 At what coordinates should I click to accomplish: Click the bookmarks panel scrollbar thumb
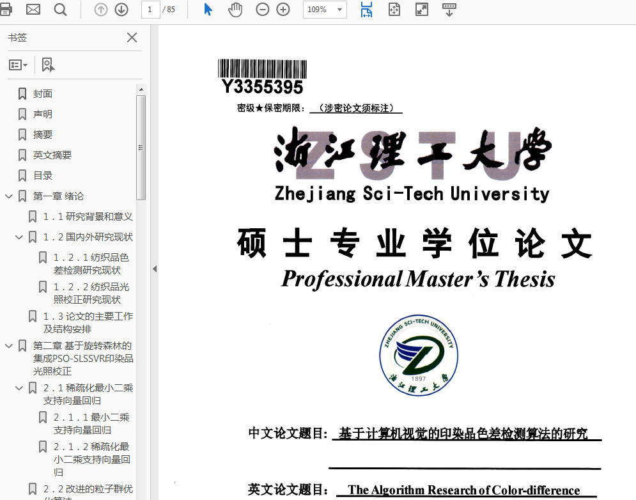point(141,148)
